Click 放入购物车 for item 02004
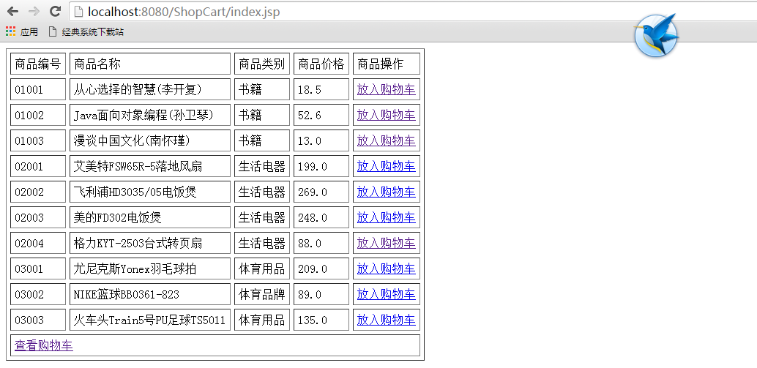This screenshot has width=757, height=368. coord(387,243)
